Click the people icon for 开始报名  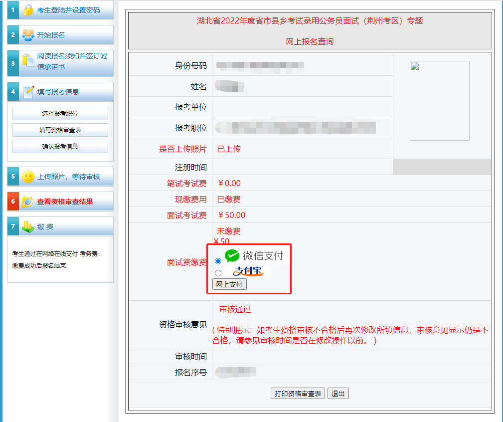(x=28, y=35)
